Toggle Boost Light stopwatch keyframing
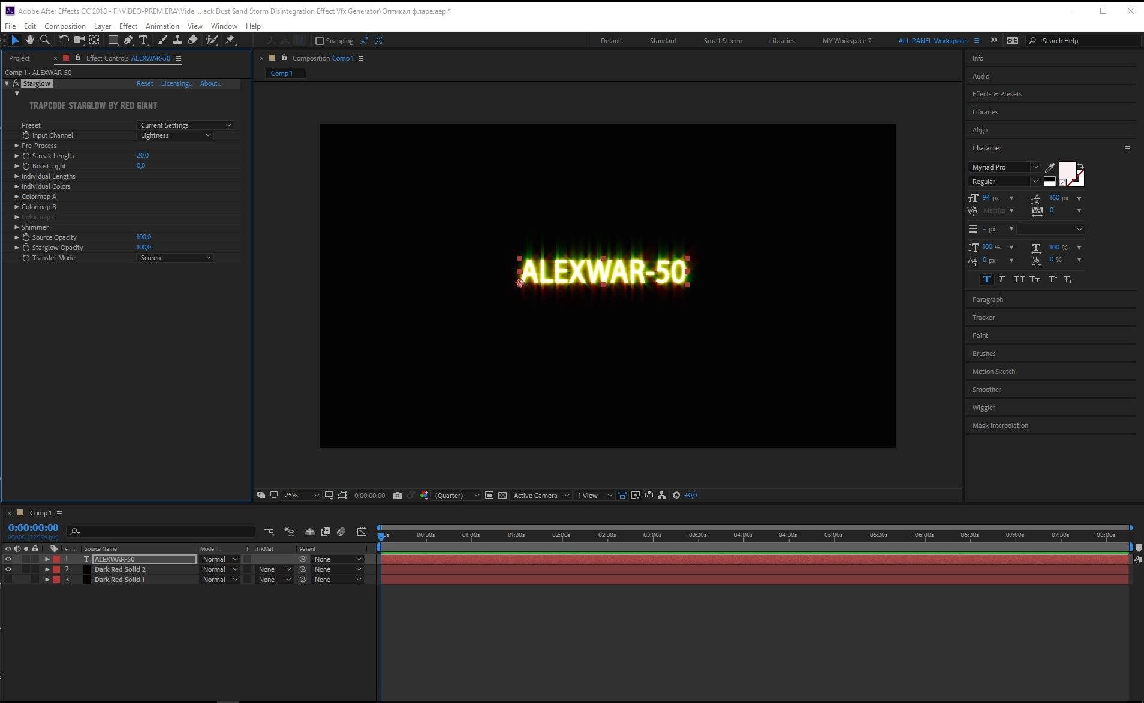The height and width of the screenshot is (703, 1144). [26, 166]
